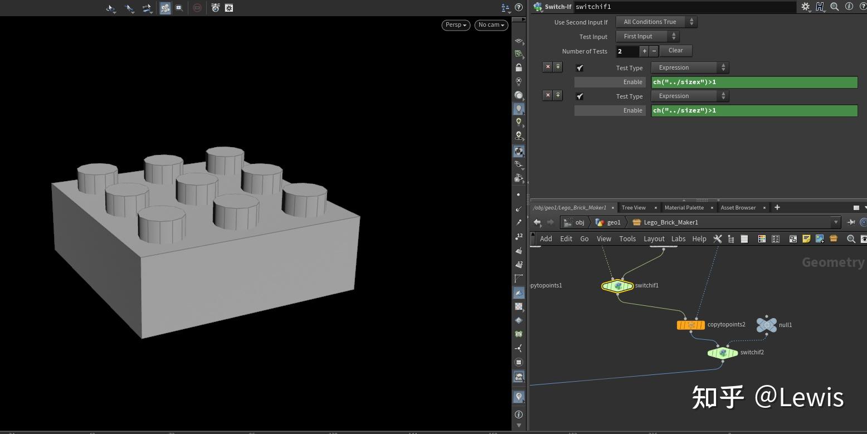Click the add background image icon
The height and width of the screenshot is (434, 867).
click(820, 239)
